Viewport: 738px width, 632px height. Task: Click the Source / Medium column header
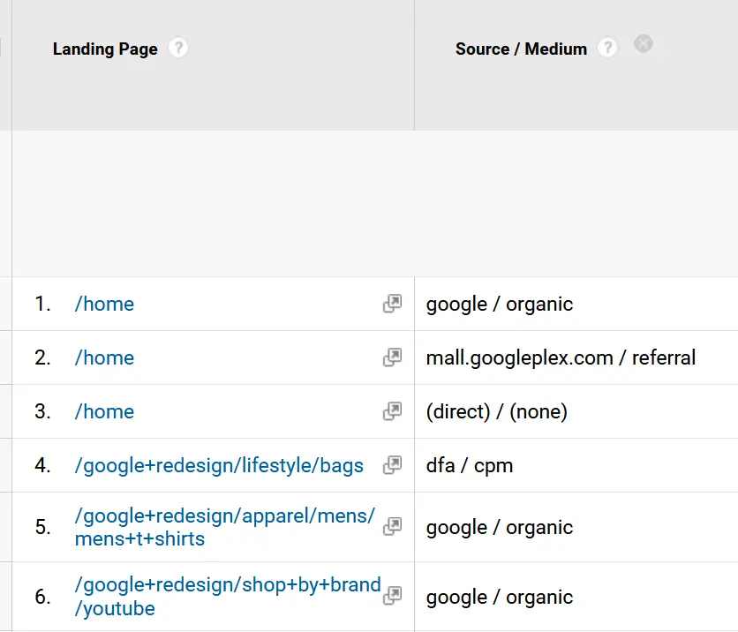[521, 49]
